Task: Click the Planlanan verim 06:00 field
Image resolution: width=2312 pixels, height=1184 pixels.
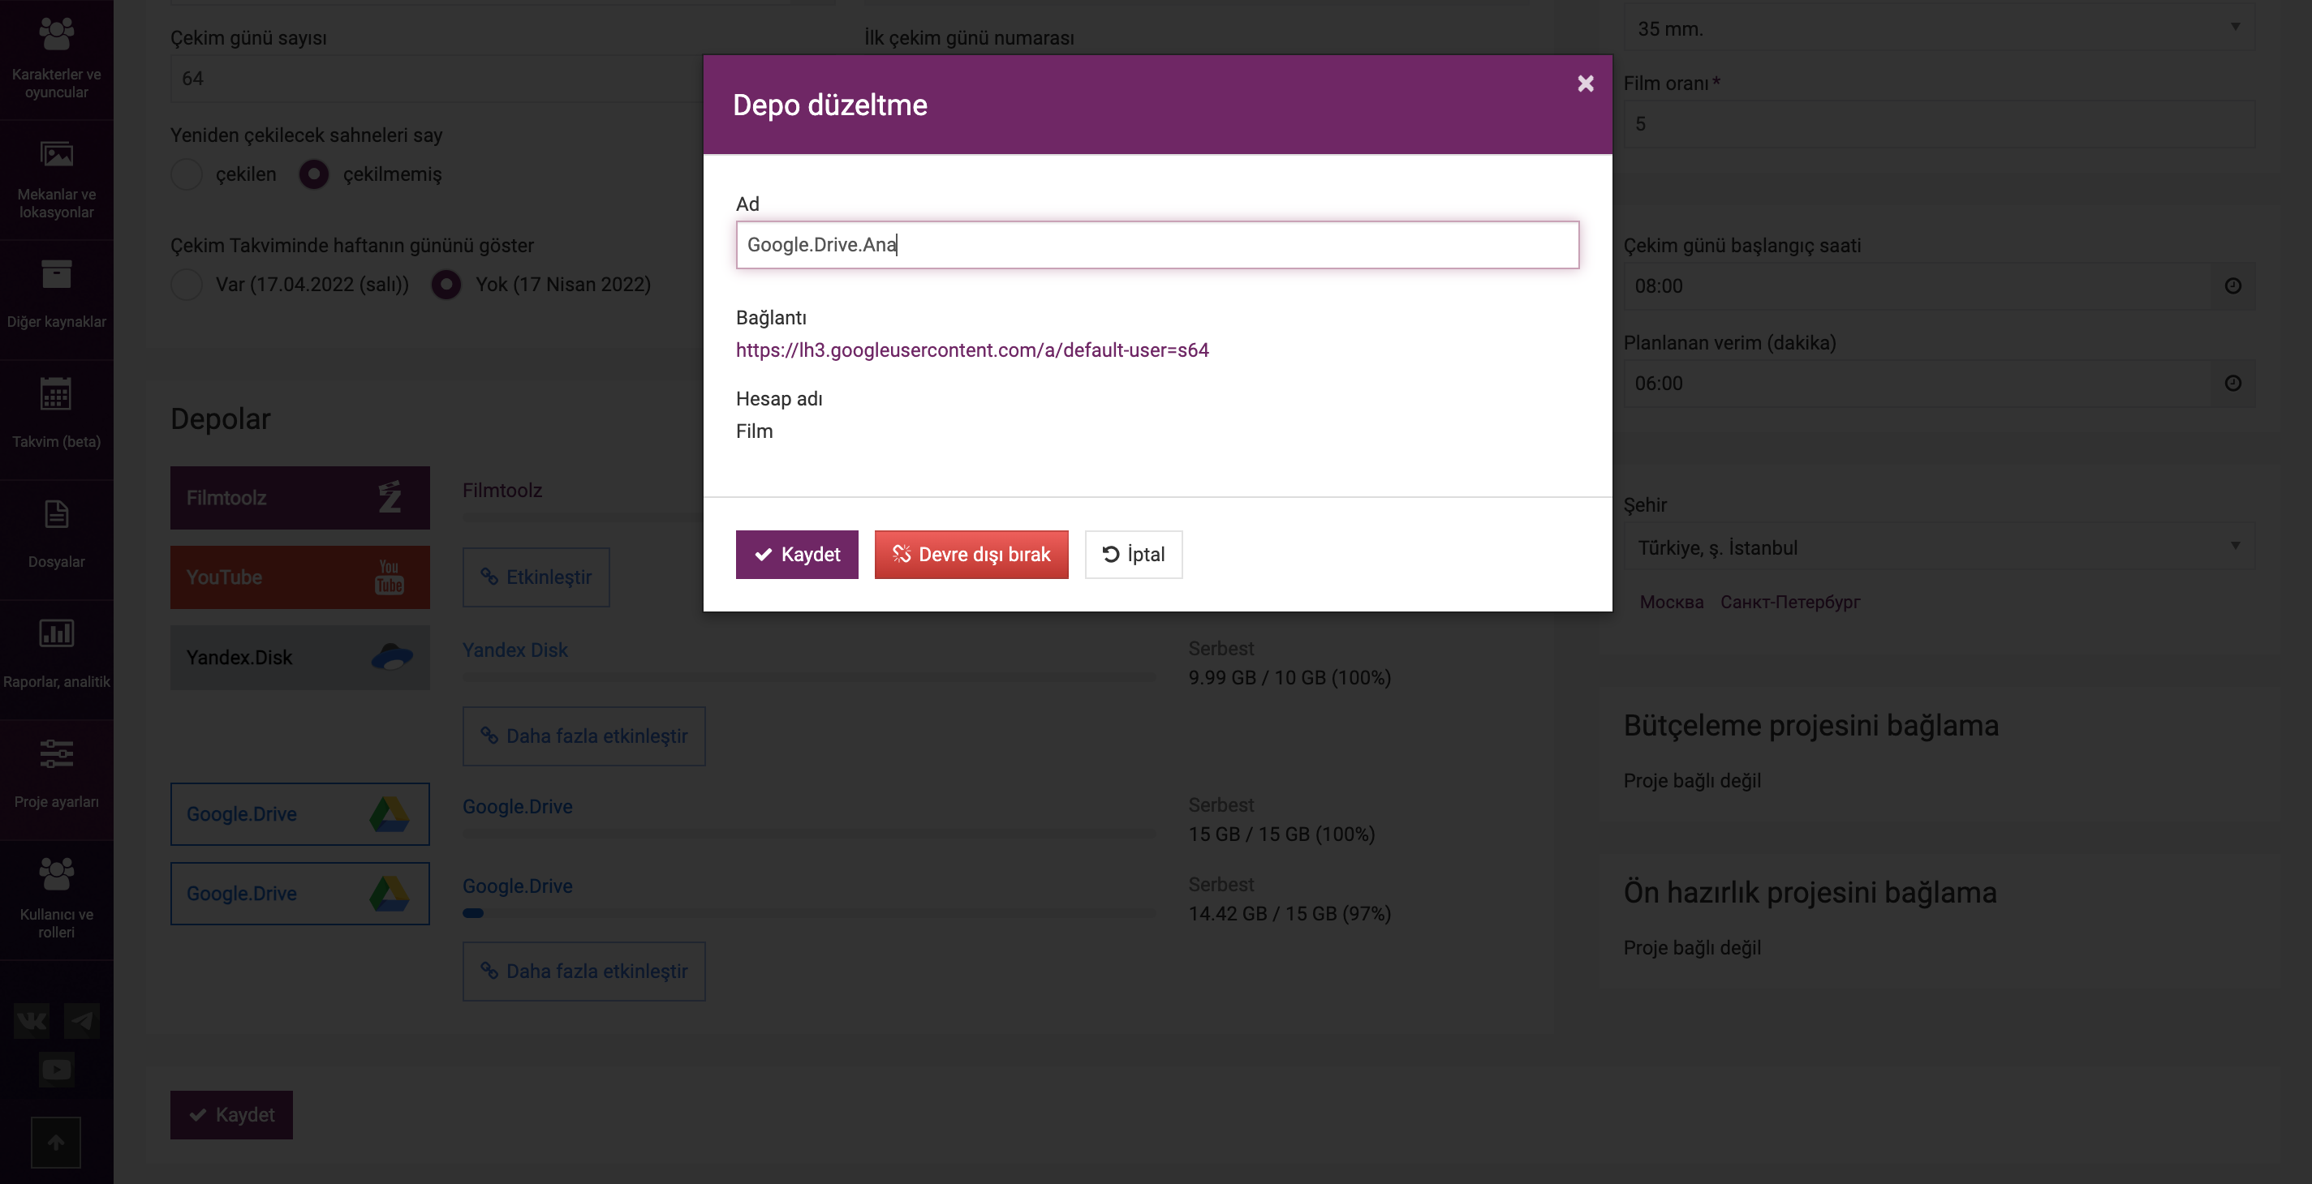Action: [1918, 383]
